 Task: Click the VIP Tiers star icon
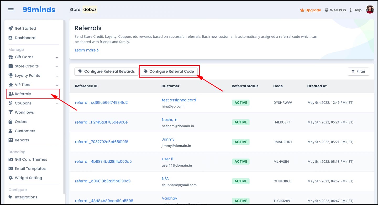pyautogui.click(x=11, y=85)
